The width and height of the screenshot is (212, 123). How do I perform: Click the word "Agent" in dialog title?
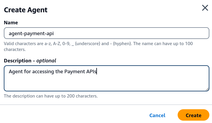pos(38,10)
